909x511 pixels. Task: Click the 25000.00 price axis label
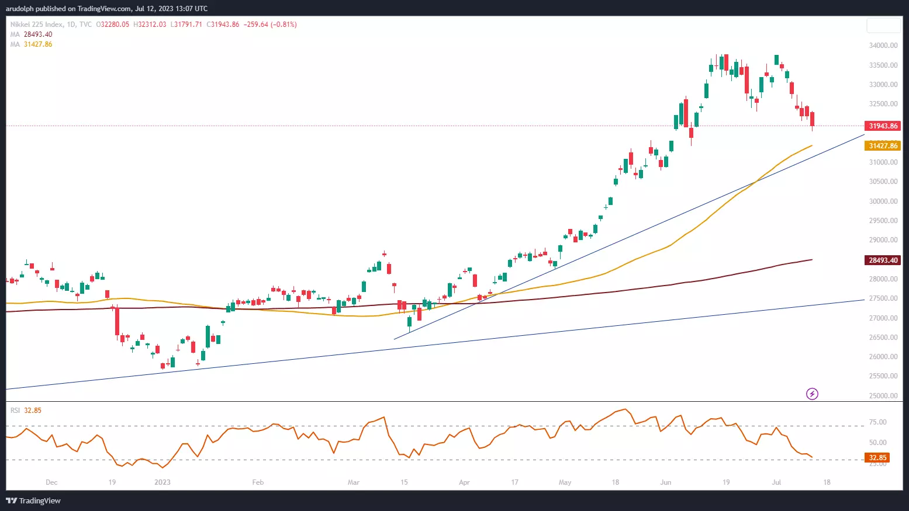click(883, 396)
